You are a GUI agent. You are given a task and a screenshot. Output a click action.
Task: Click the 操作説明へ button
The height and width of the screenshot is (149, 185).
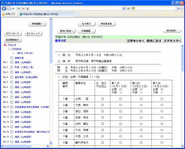coord(172,31)
